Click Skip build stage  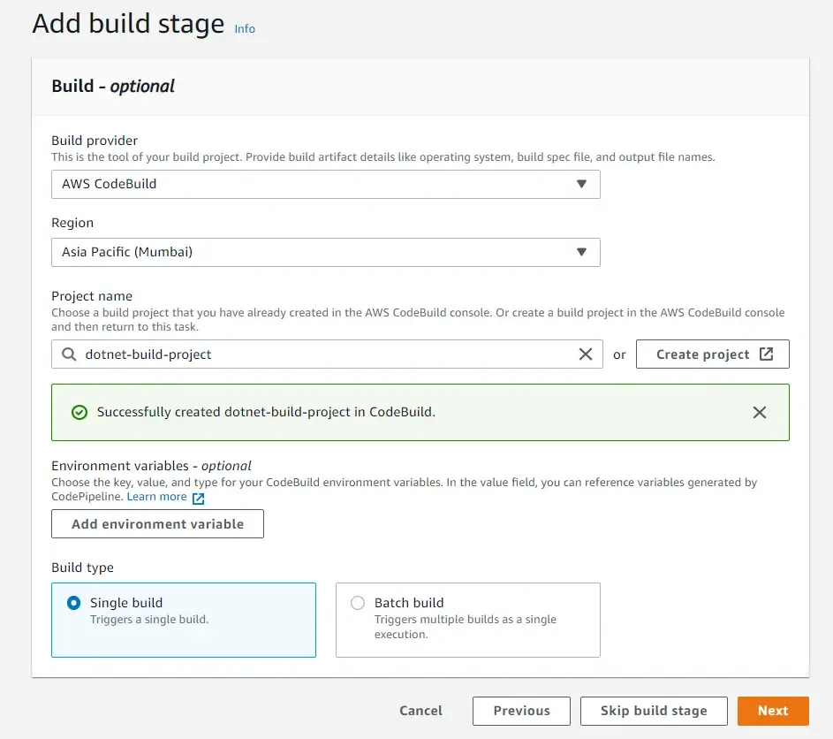point(653,711)
